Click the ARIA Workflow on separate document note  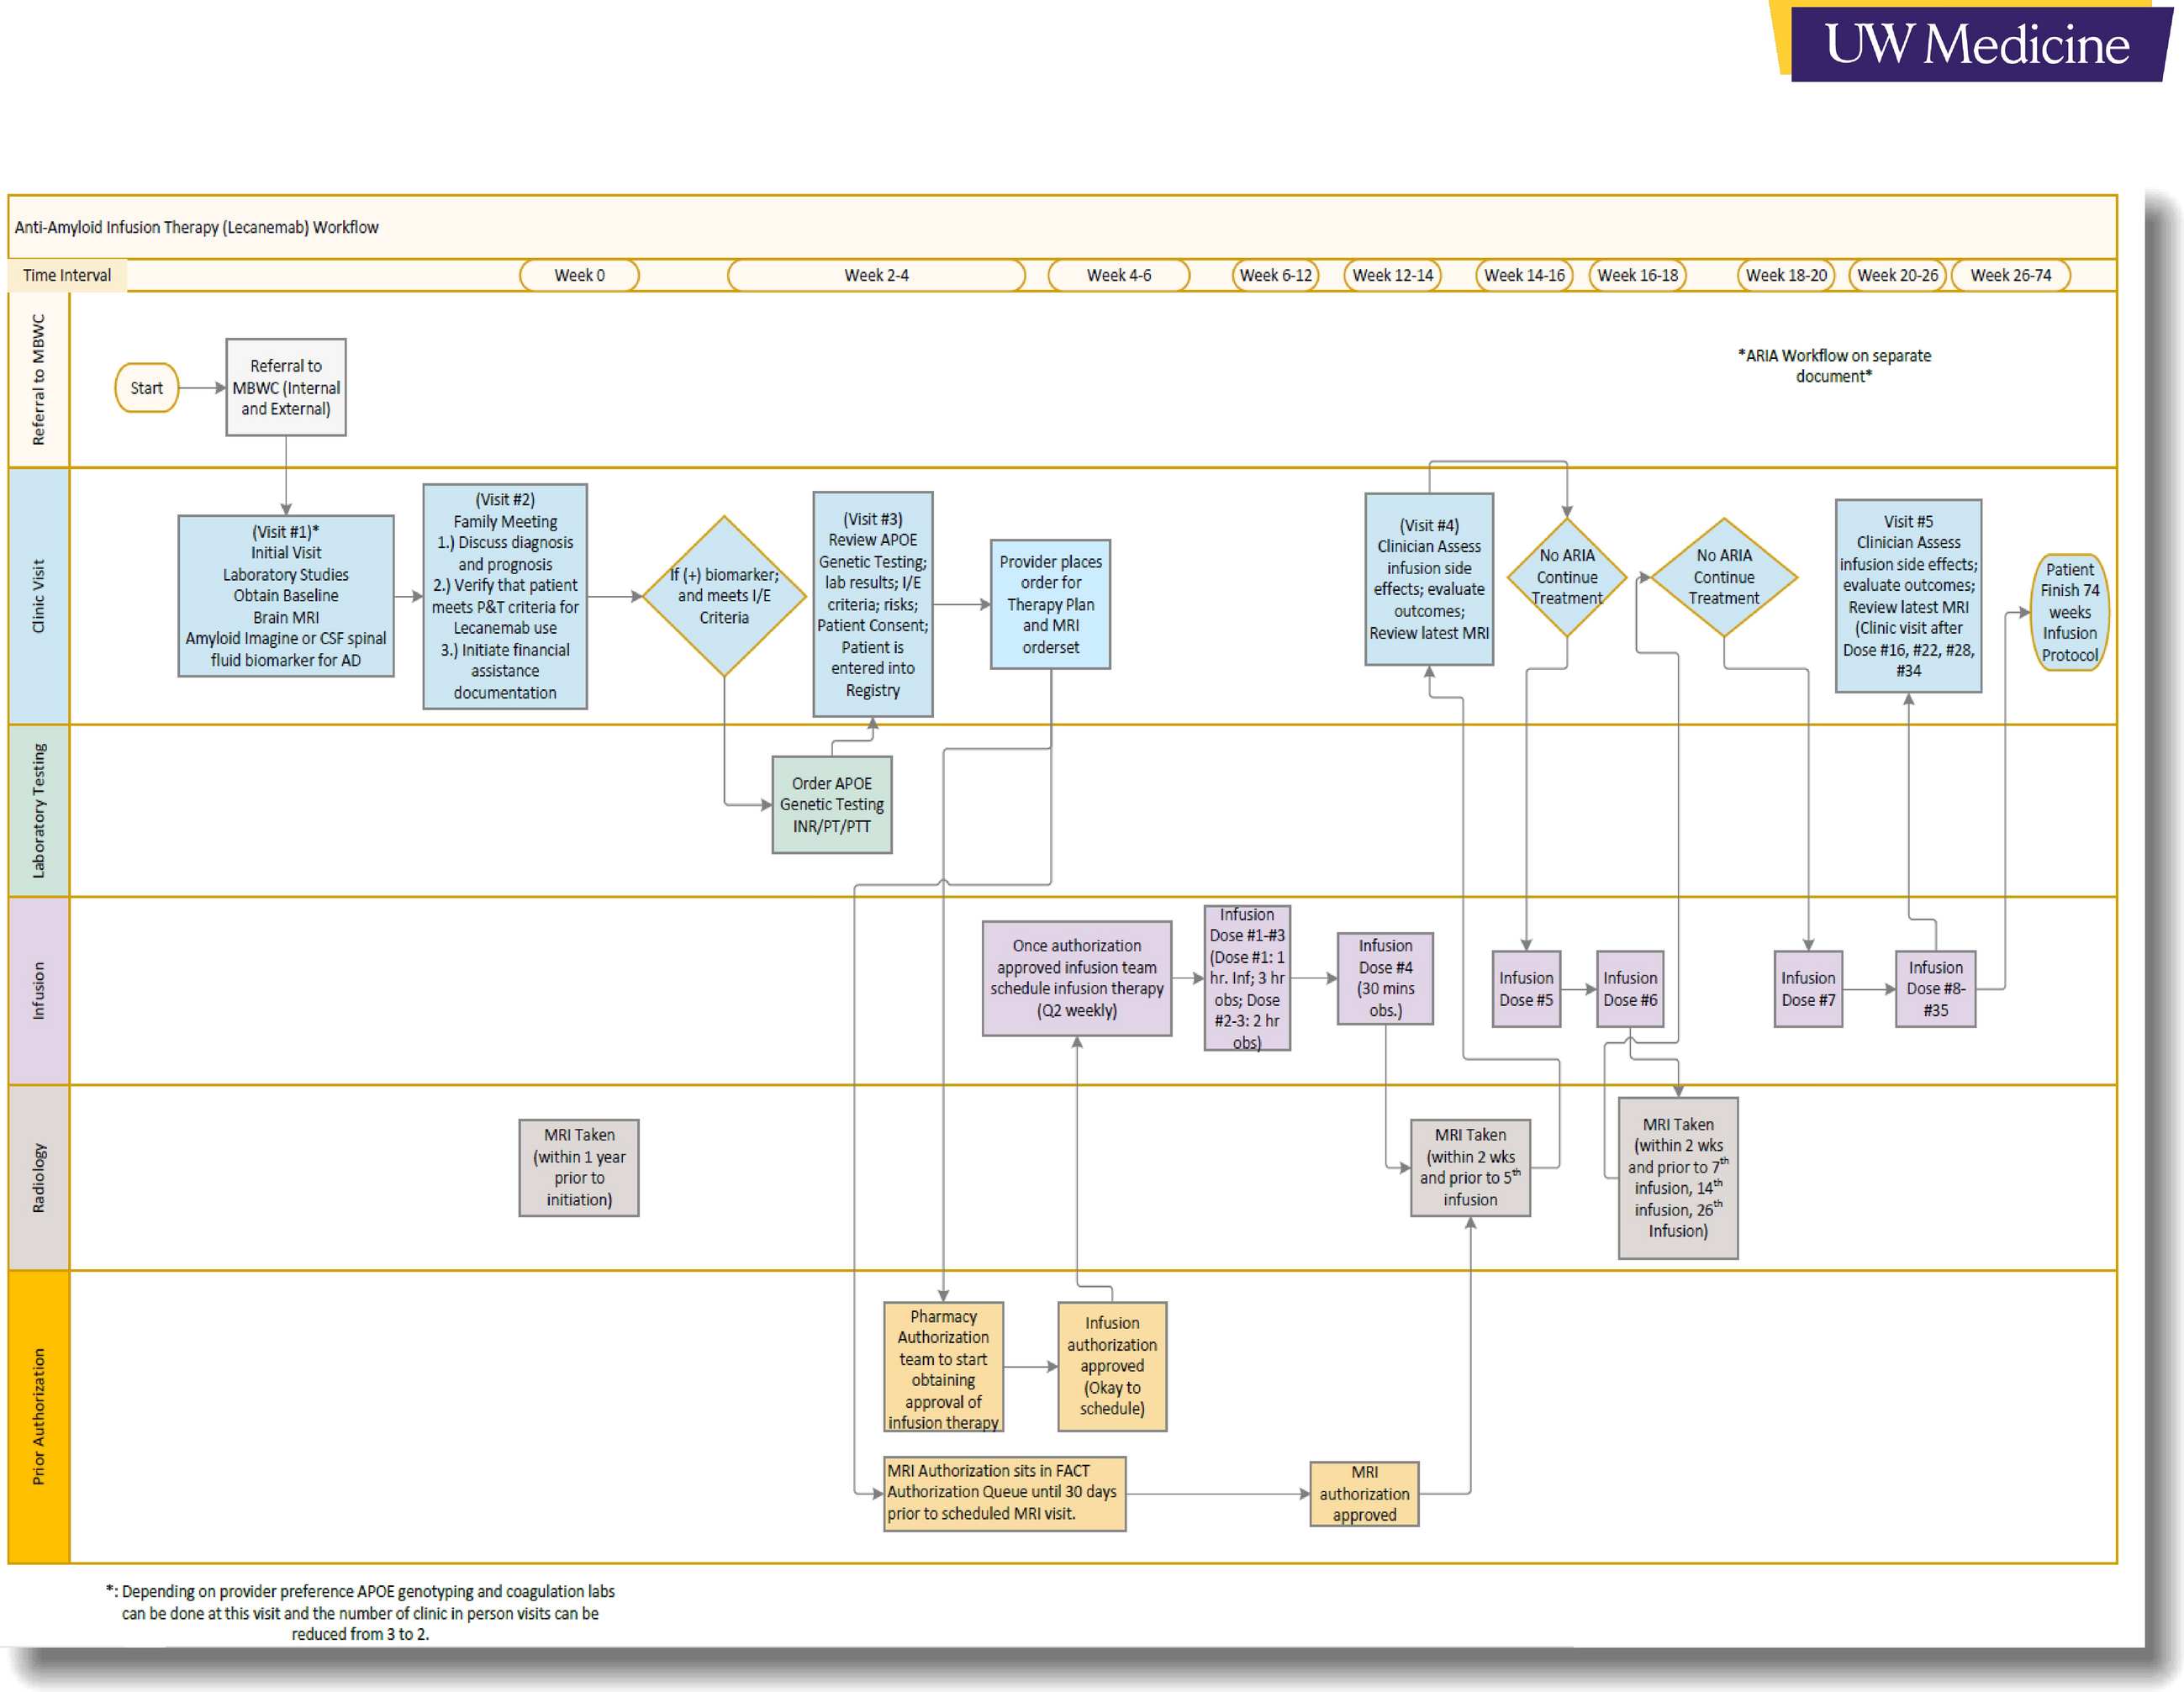[1834, 366]
